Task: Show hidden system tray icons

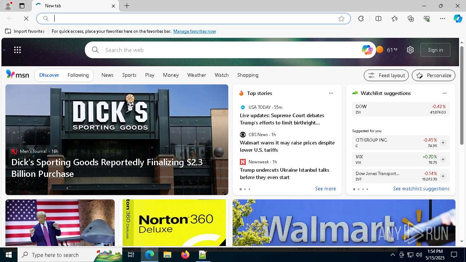Action: (392, 255)
